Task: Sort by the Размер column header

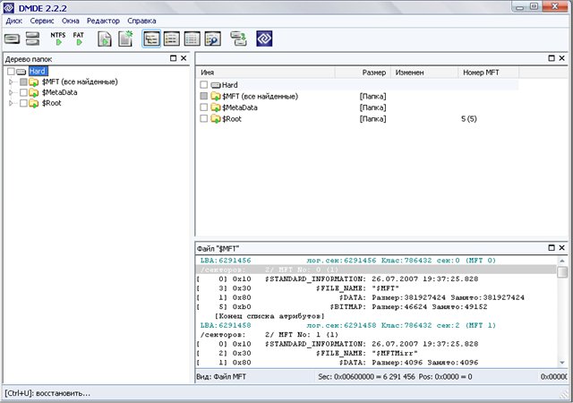Action: coord(363,73)
